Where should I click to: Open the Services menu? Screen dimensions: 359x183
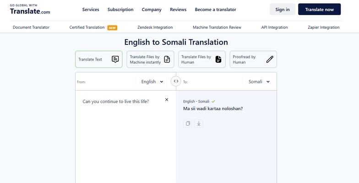tap(91, 10)
